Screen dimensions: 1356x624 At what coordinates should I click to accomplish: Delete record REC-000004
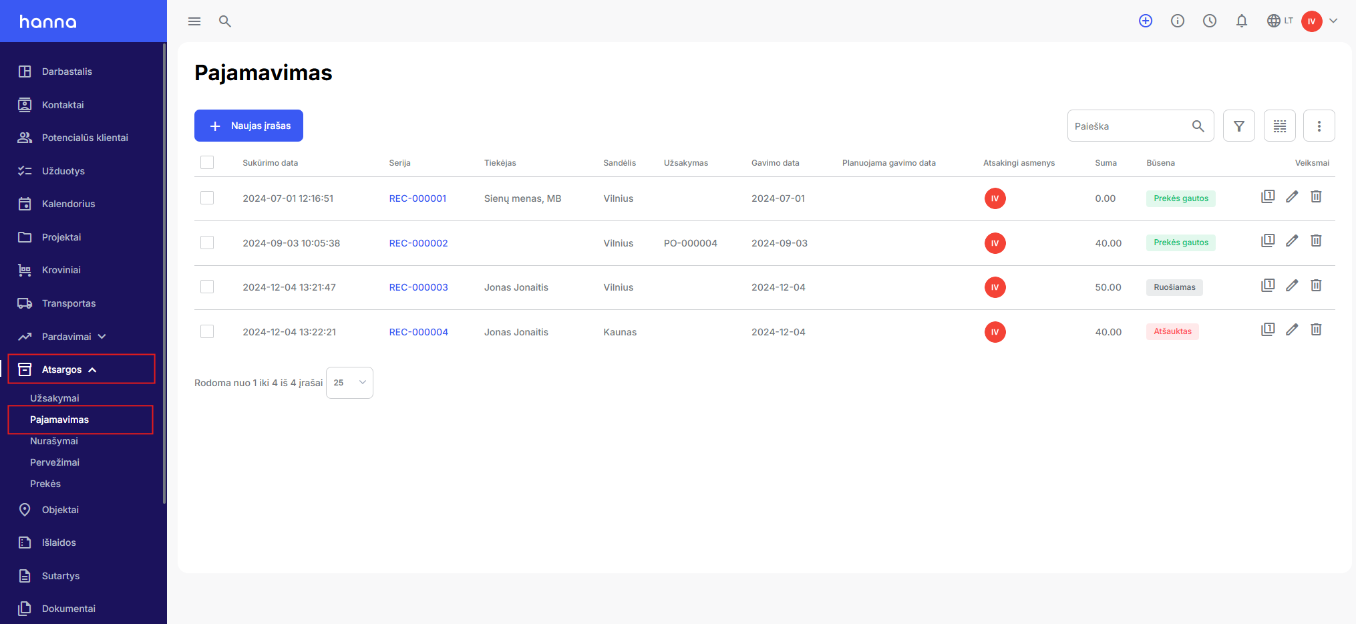click(1316, 329)
